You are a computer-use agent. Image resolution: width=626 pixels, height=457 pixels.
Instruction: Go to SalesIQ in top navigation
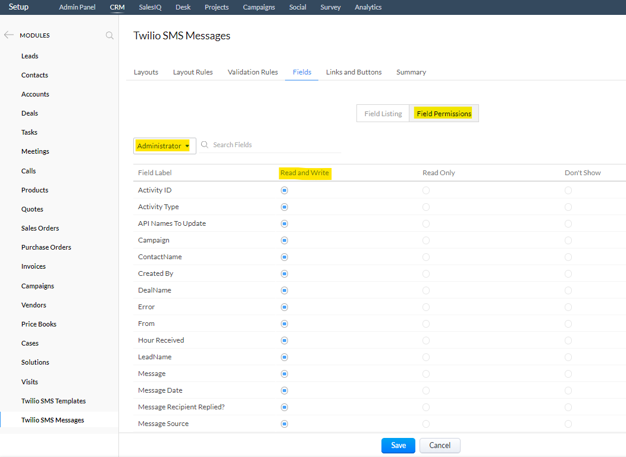[150, 7]
